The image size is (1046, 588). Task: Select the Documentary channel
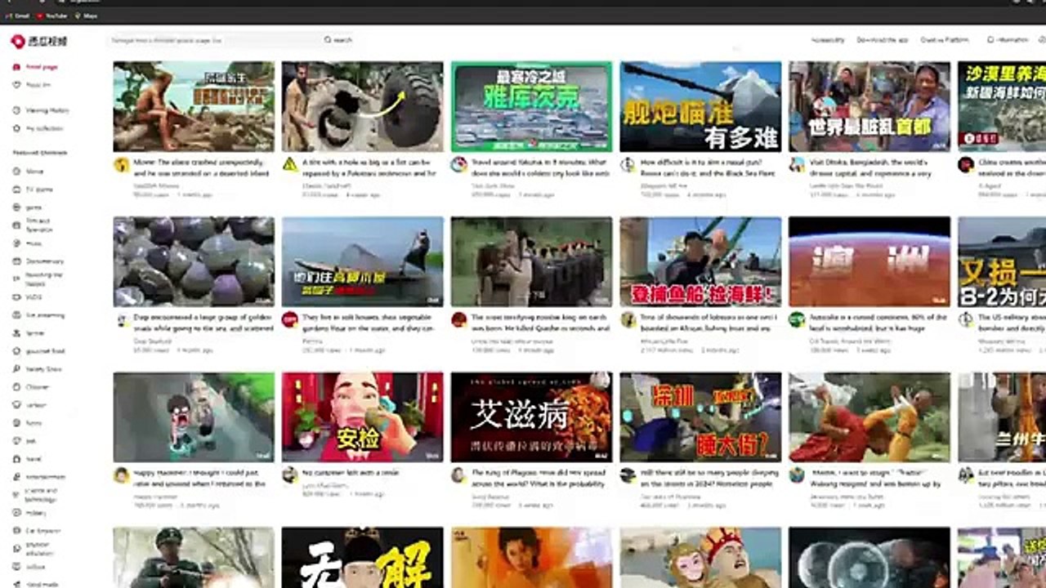coord(38,261)
